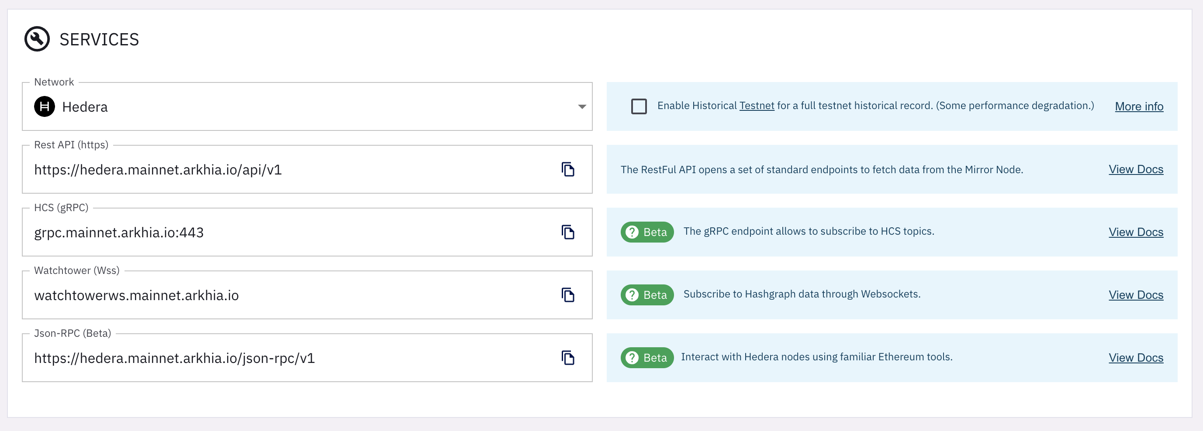Click the Ethereum tools Beta badge
Viewport: 1203px width, 431px height.
coord(647,358)
